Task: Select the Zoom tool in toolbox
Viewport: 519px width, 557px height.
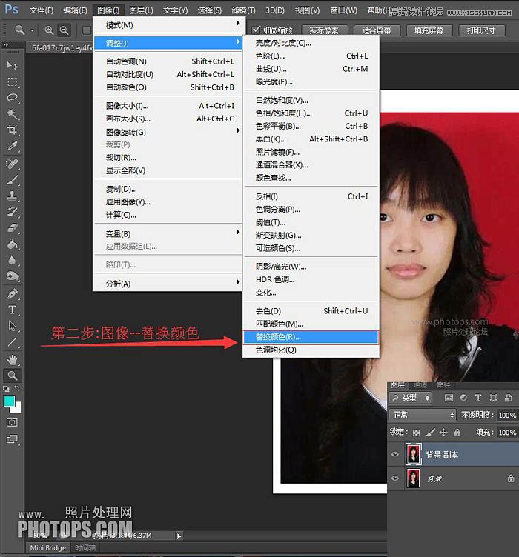Action: (x=12, y=376)
